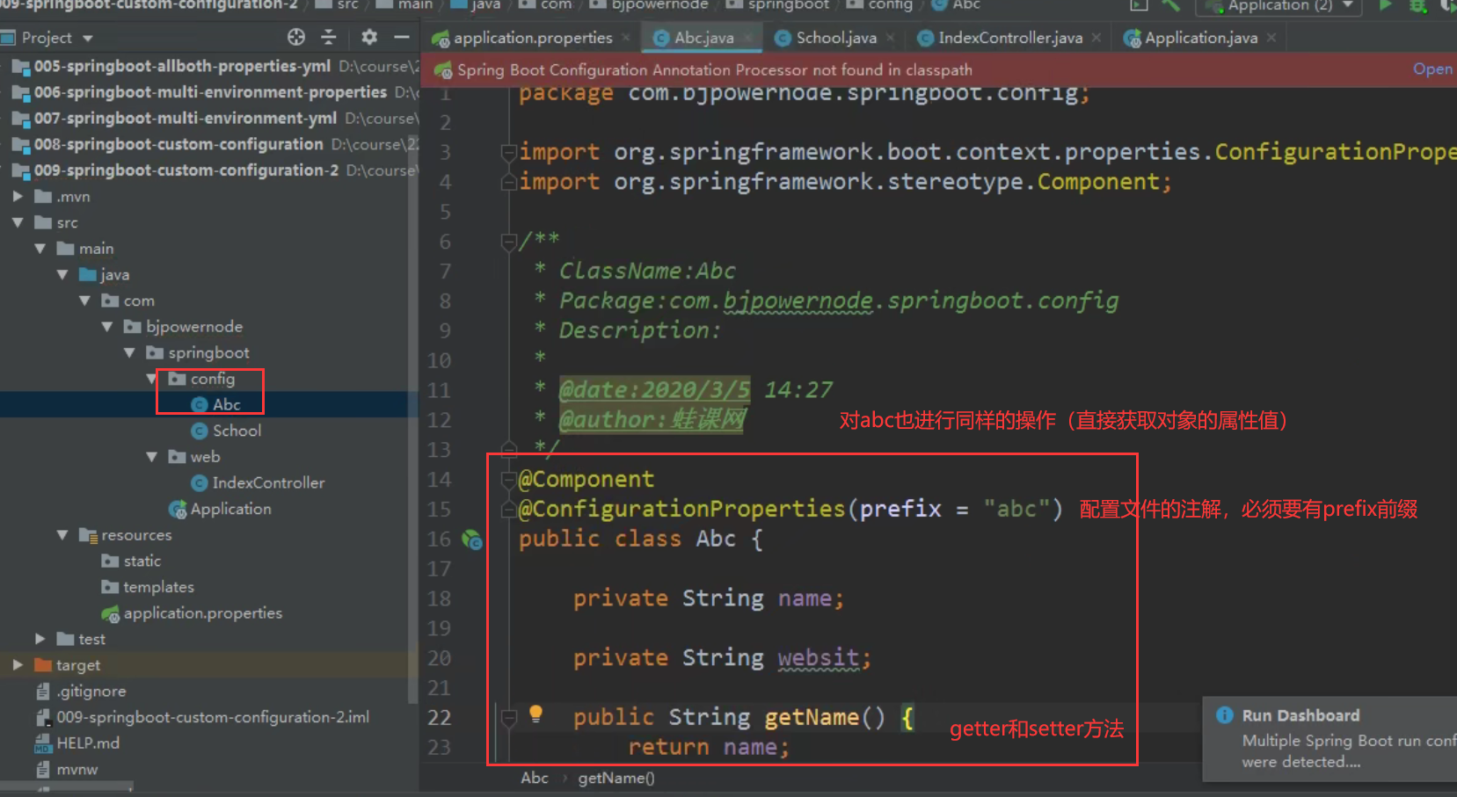Fold the getName method at line 22
This screenshot has height=797, width=1457.
click(x=508, y=718)
